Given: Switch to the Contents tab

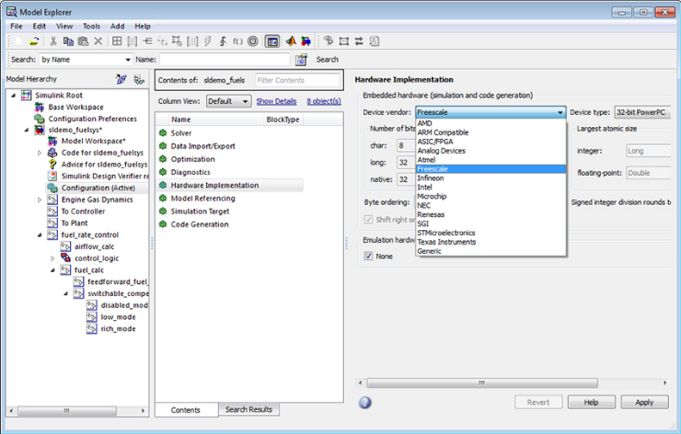Looking at the screenshot, I should (186, 410).
